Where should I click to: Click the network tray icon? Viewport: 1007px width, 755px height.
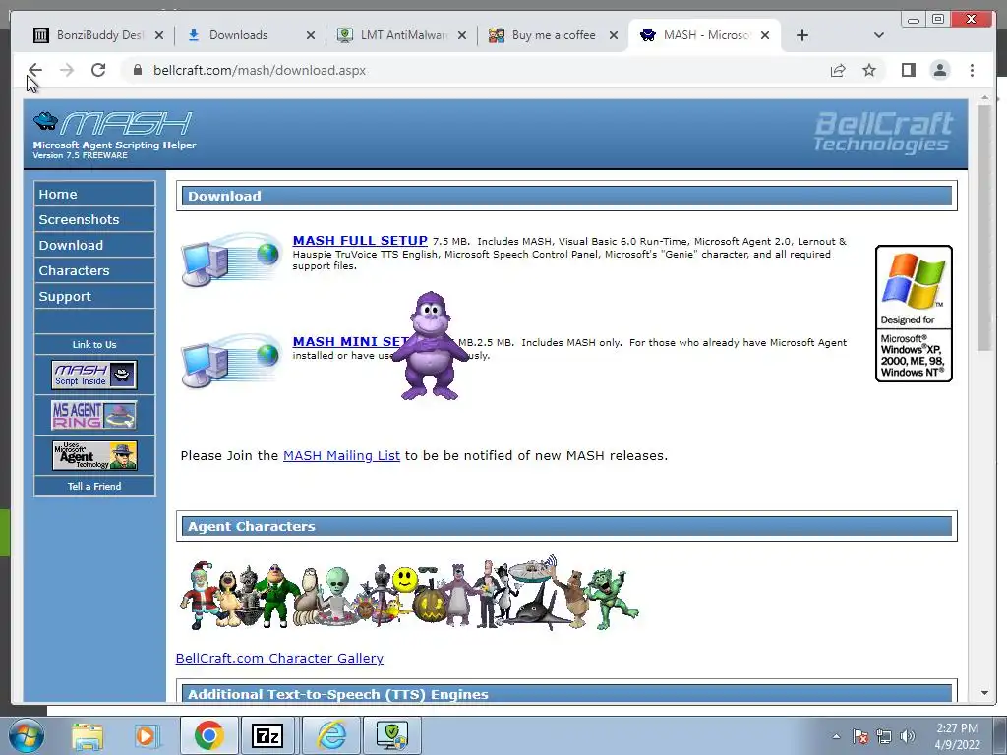coord(884,736)
